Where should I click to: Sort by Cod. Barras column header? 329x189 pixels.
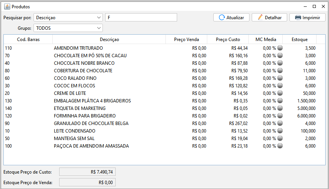[x=28, y=40]
